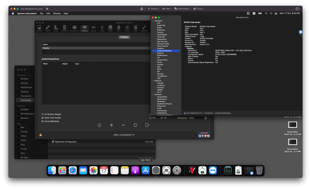311x189 pixels.
Task: Refresh the displays list in Hackintool
Action: tap(135, 125)
